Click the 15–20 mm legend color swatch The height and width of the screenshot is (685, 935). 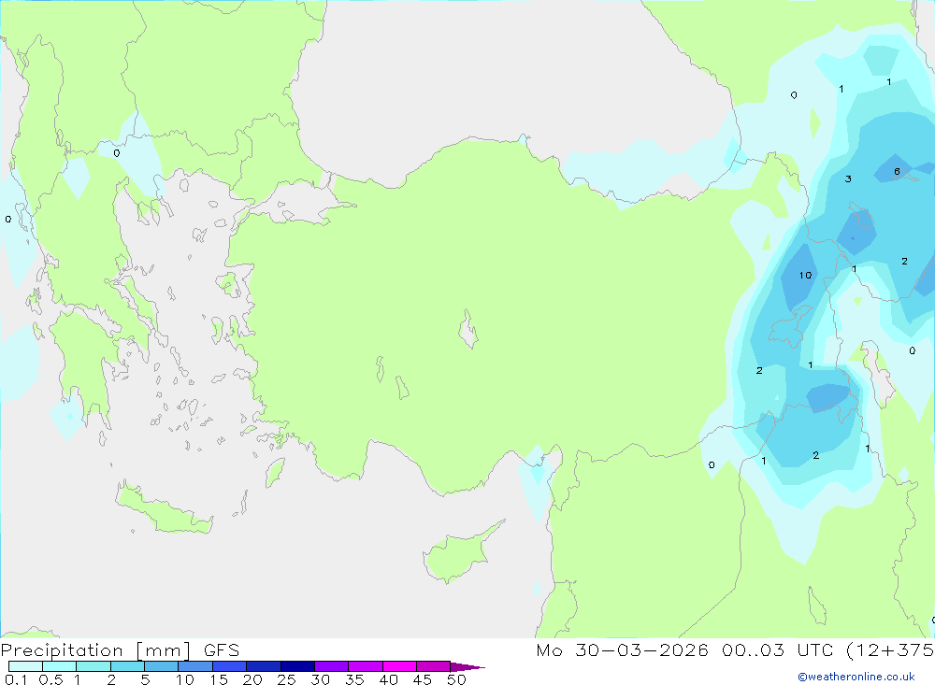(230, 666)
